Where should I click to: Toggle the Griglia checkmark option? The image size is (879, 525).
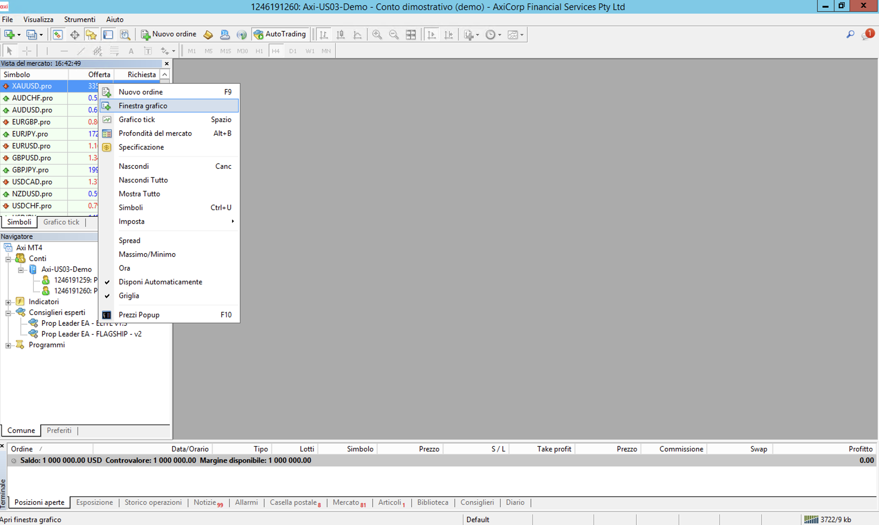(x=129, y=296)
